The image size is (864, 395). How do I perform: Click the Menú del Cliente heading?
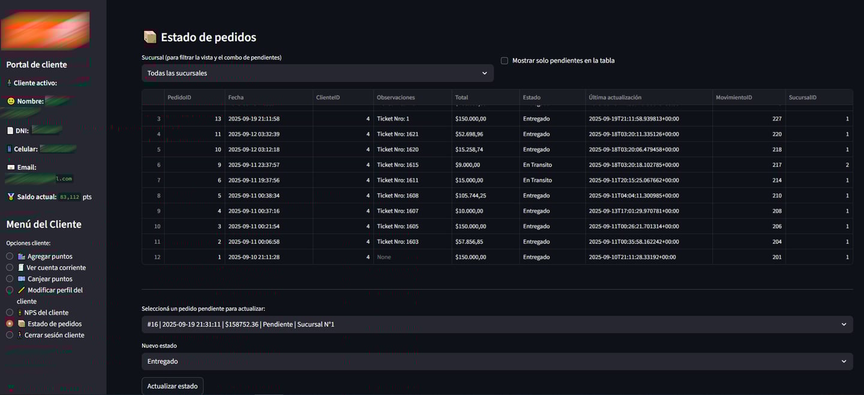pos(44,224)
